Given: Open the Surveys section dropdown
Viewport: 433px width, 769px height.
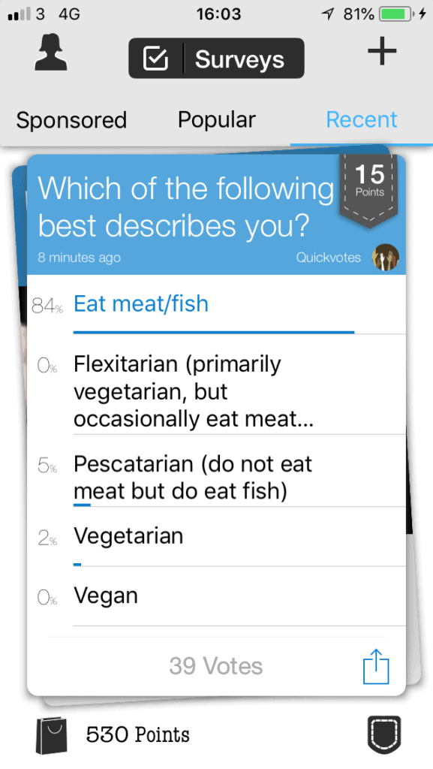Looking at the screenshot, I should (x=216, y=59).
